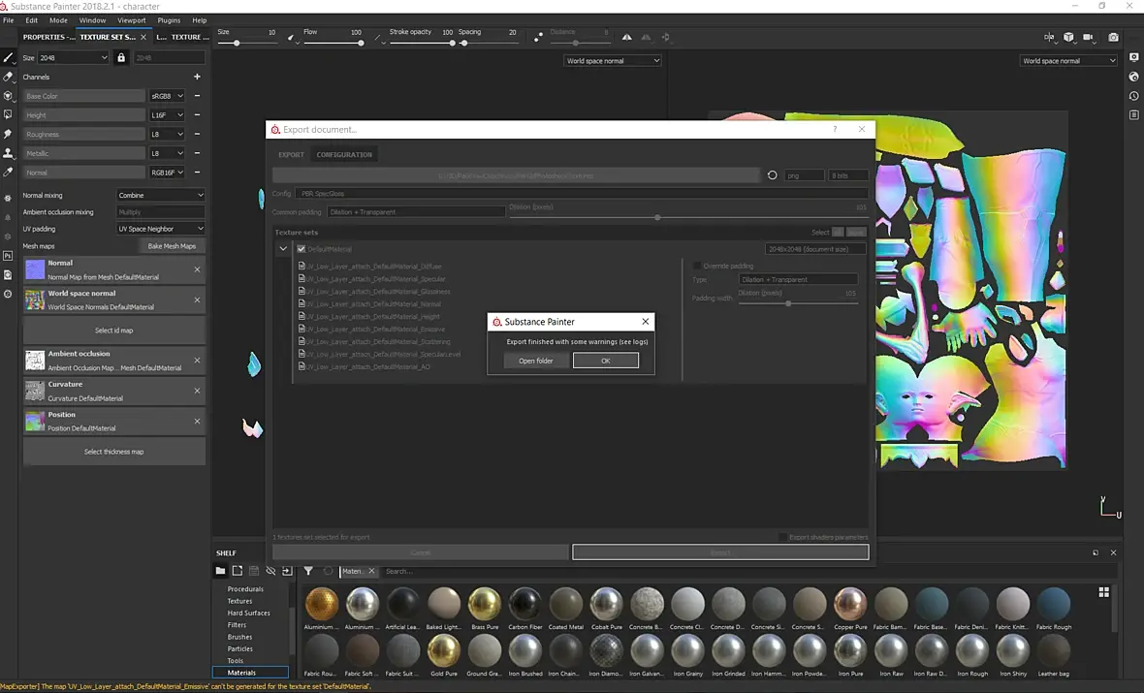Click Select id map button
1144x693 pixels.
(113, 331)
